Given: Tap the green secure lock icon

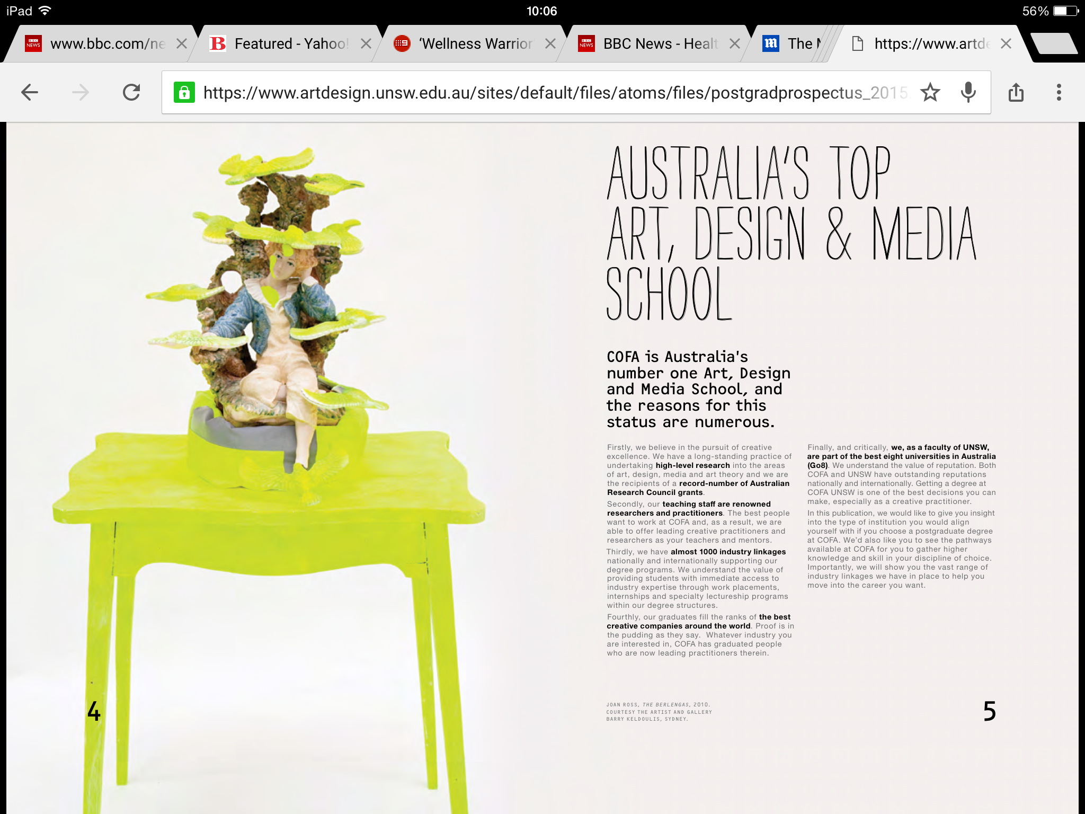Looking at the screenshot, I should point(184,93).
